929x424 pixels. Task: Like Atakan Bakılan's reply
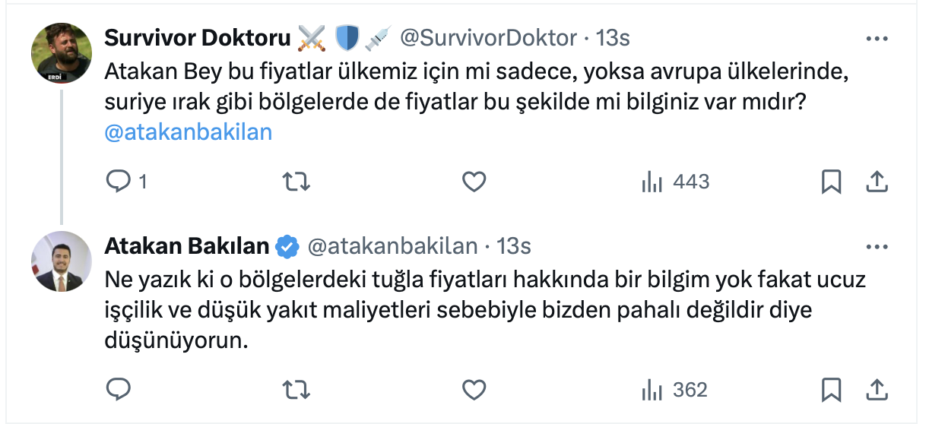(x=474, y=390)
